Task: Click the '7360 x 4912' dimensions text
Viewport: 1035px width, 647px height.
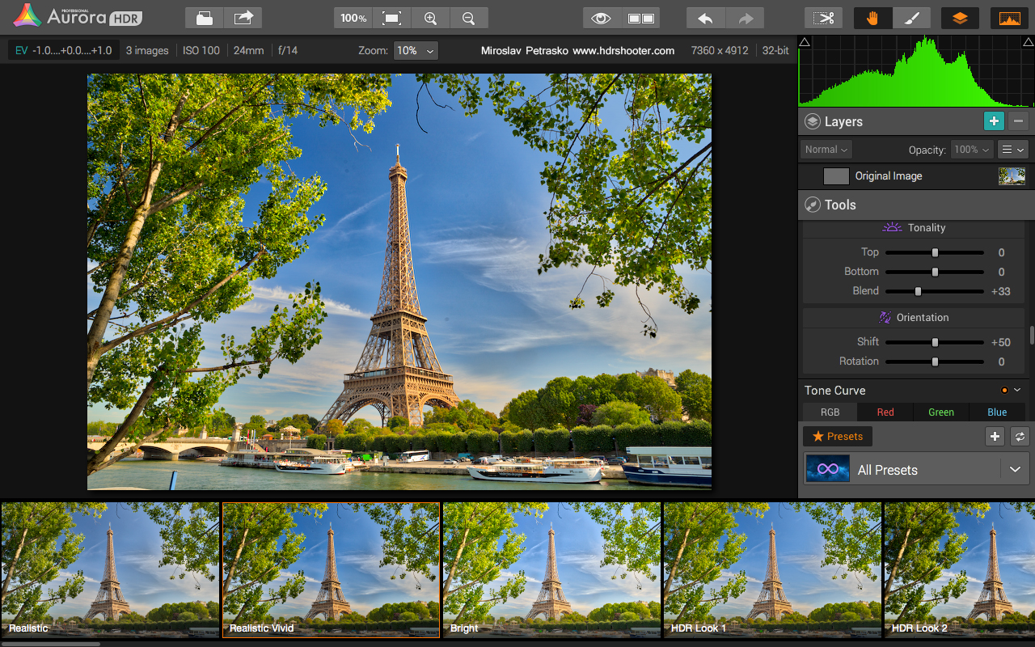Action: pos(720,50)
